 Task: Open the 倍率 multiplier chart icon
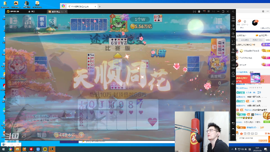coord(28,22)
